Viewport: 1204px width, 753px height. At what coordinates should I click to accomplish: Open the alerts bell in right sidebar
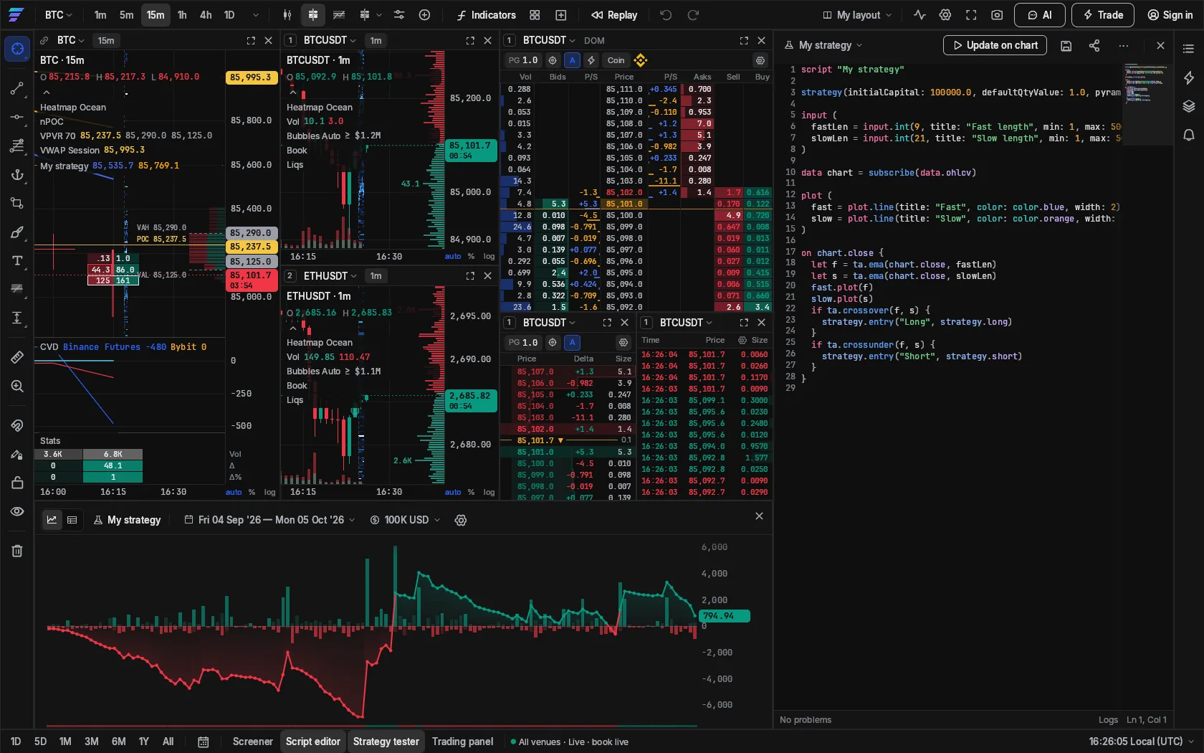1189,135
